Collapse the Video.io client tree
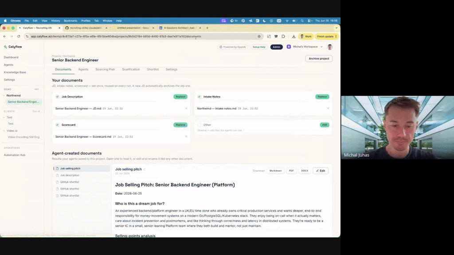The image size is (454, 255). (4, 131)
